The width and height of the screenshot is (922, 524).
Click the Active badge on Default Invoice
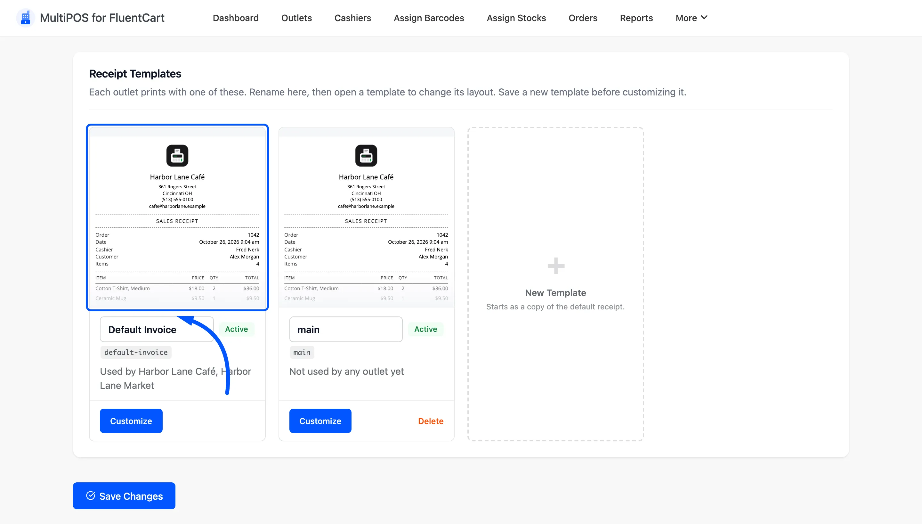236,329
